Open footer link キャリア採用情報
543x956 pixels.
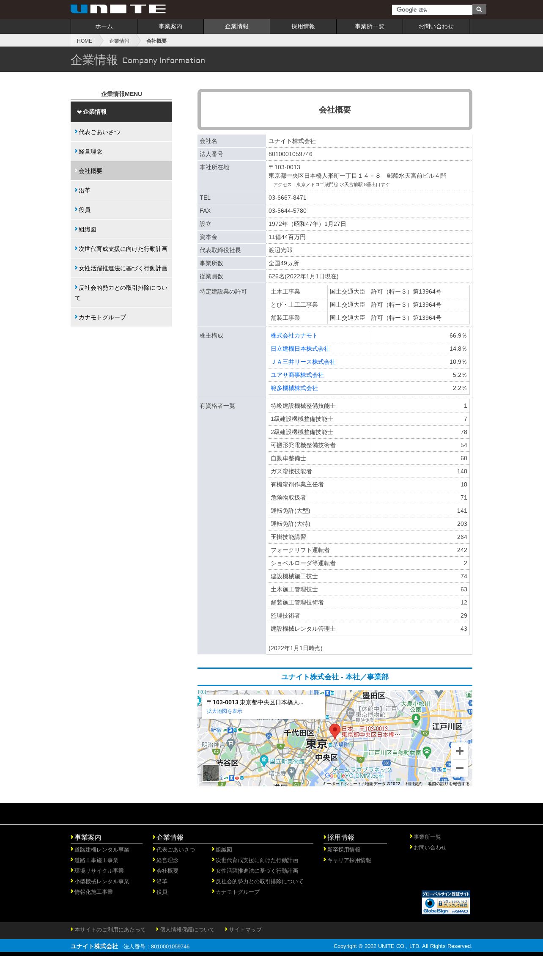tap(349, 860)
